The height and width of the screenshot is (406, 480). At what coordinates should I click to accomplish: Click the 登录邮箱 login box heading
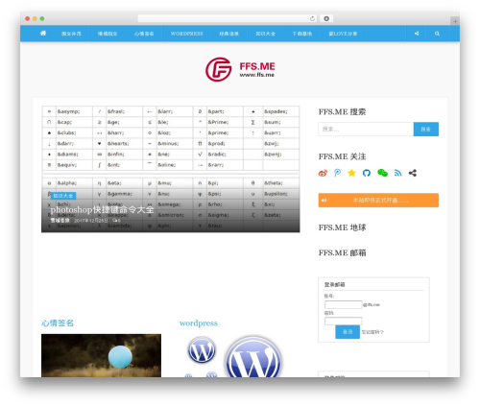pyautogui.click(x=334, y=284)
